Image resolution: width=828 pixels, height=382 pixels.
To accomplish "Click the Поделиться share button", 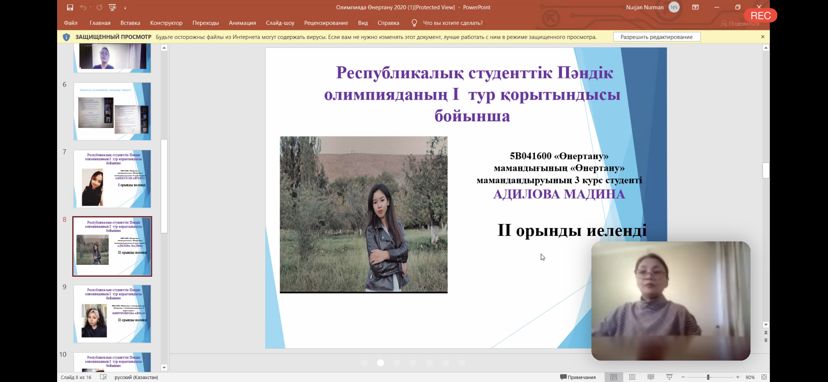I will 740,23.
